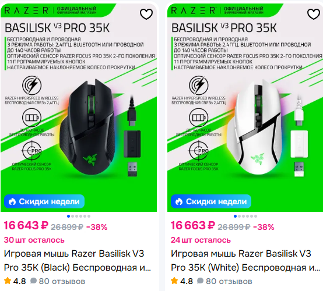Viewport: 323px width, 291px height.
Task: Click the comment bubble icon on white mouse card
Action: click(x=200, y=281)
